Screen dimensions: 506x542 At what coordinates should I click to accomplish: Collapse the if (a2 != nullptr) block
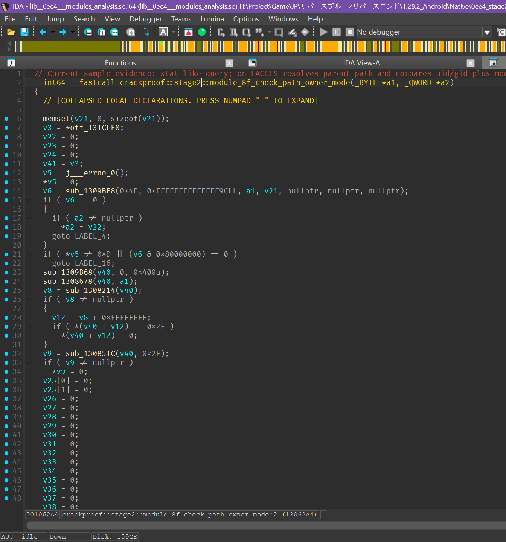point(29,218)
